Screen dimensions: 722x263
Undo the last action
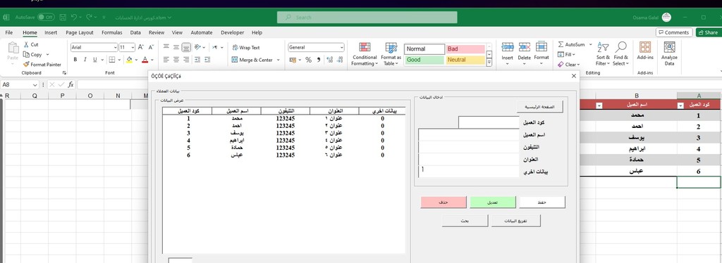tap(73, 18)
